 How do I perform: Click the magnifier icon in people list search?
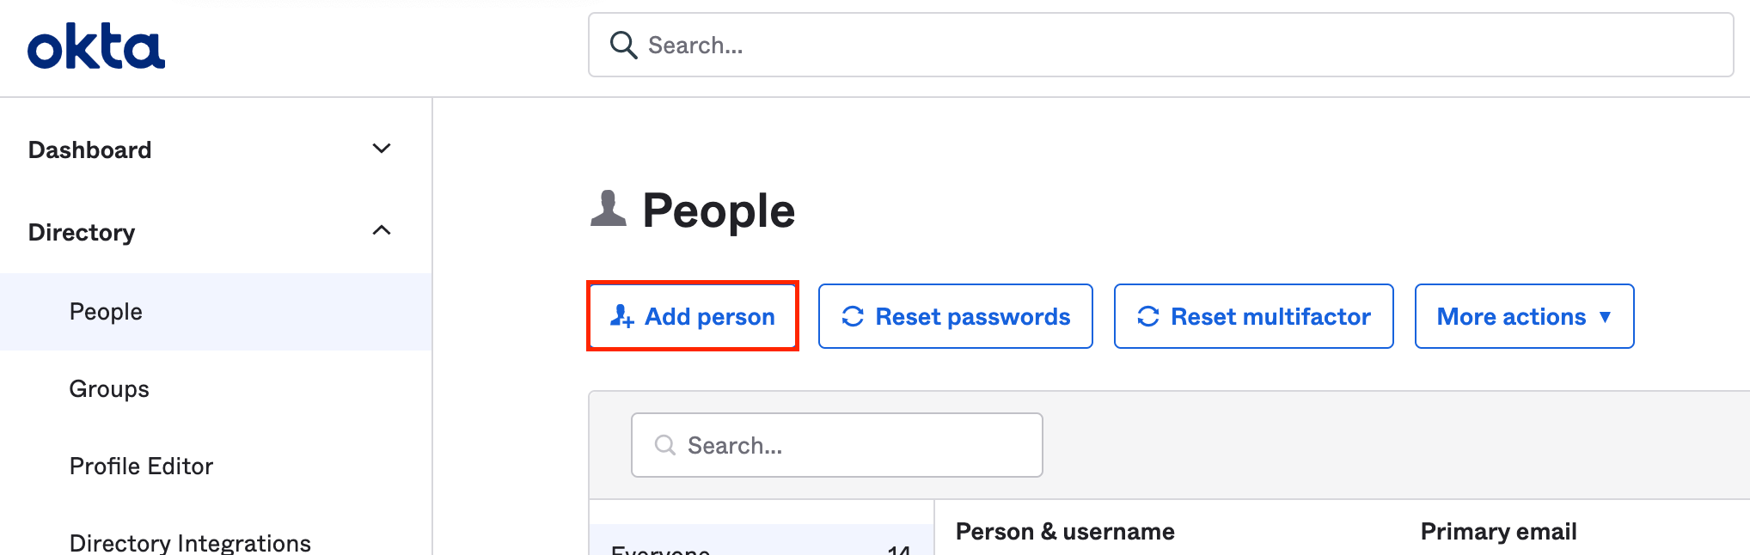[665, 445]
